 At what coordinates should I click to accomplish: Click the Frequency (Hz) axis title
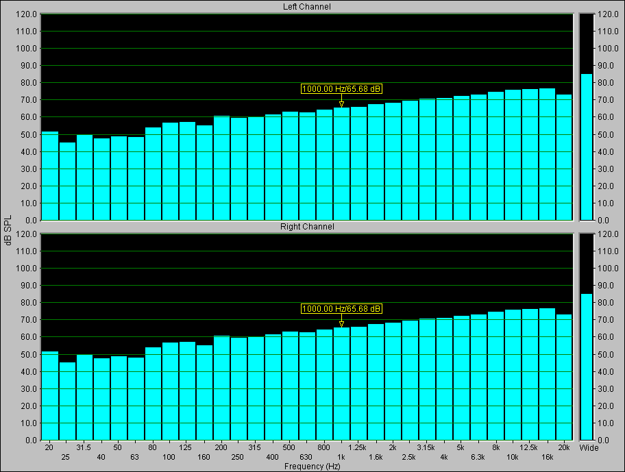(312, 466)
